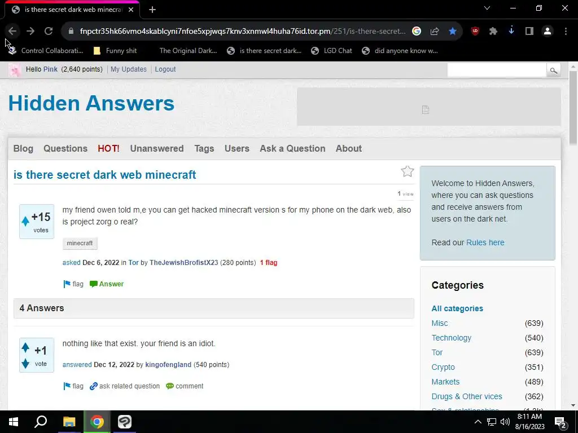Viewport: 578px width, 433px height.
Task: Toggle the bookmark star in address bar
Action: [453, 32]
